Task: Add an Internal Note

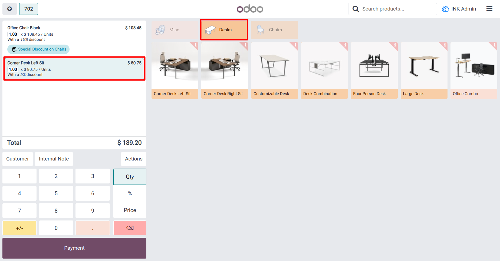Action: tap(54, 159)
